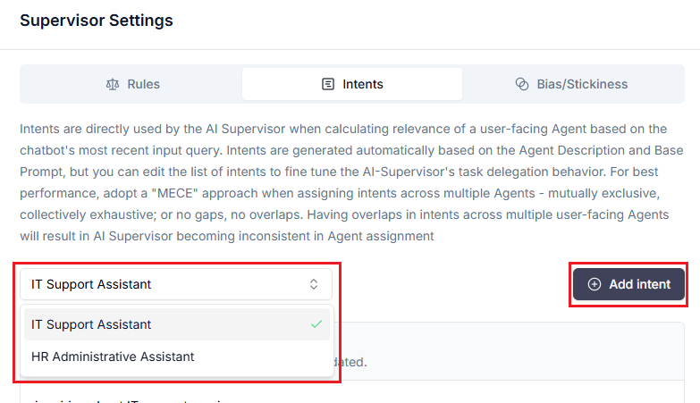Viewport: 700px width, 403px height.
Task: Click the Bias/Stickiness overlapping circles icon
Action: [522, 84]
